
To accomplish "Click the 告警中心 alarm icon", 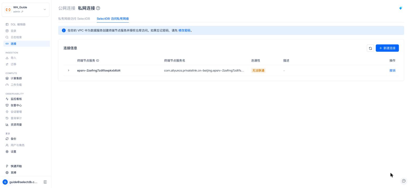I will tap(7, 105).
